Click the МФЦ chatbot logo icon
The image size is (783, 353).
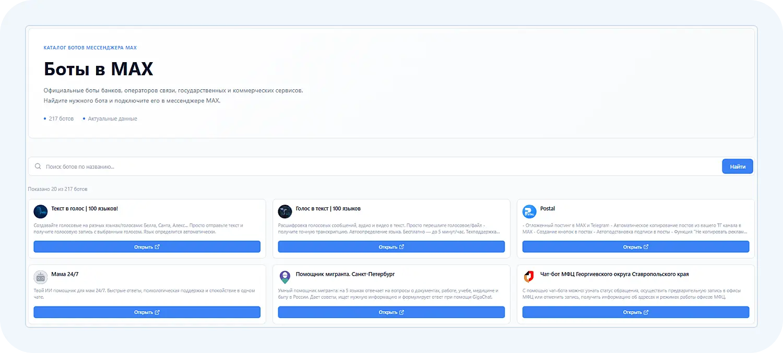pos(529,277)
